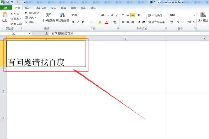Expand the fill color dropdown arrow

pyautogui.click(x=103, y=22)
